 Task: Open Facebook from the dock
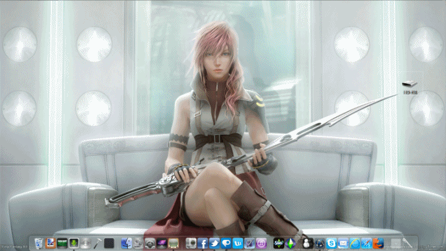tap(203, 244)
